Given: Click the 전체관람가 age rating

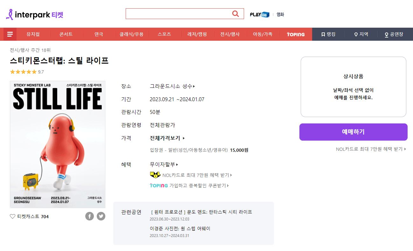Looking at the screenshot, I should [x=162, y=125].
